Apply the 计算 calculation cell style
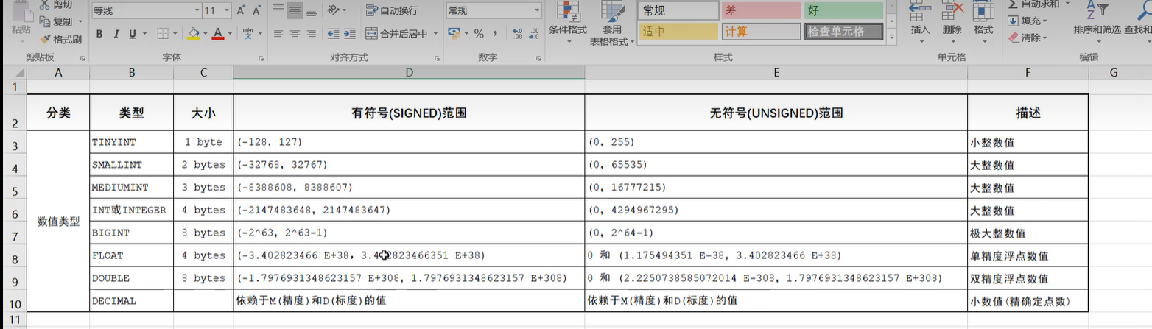This screenshot has width=1152, height=329. [x=761, y=32]
